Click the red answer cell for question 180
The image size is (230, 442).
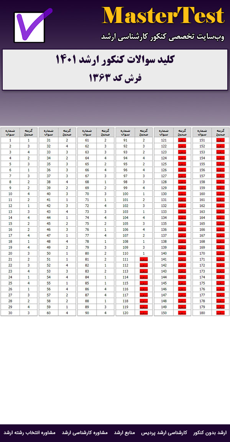point(220,313)
